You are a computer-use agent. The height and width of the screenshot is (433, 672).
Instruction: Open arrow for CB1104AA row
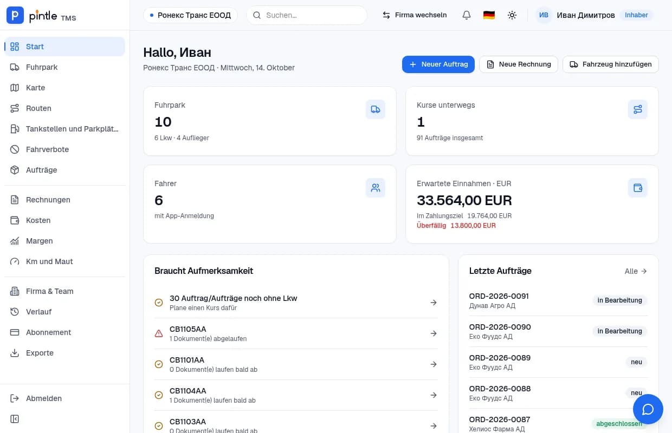(434, 395)
